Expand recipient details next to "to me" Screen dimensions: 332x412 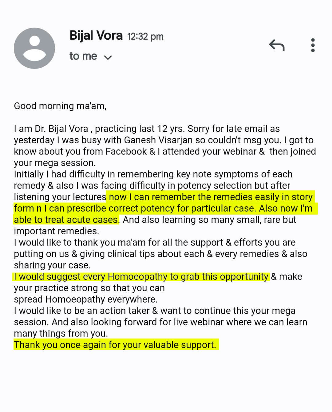108,57
